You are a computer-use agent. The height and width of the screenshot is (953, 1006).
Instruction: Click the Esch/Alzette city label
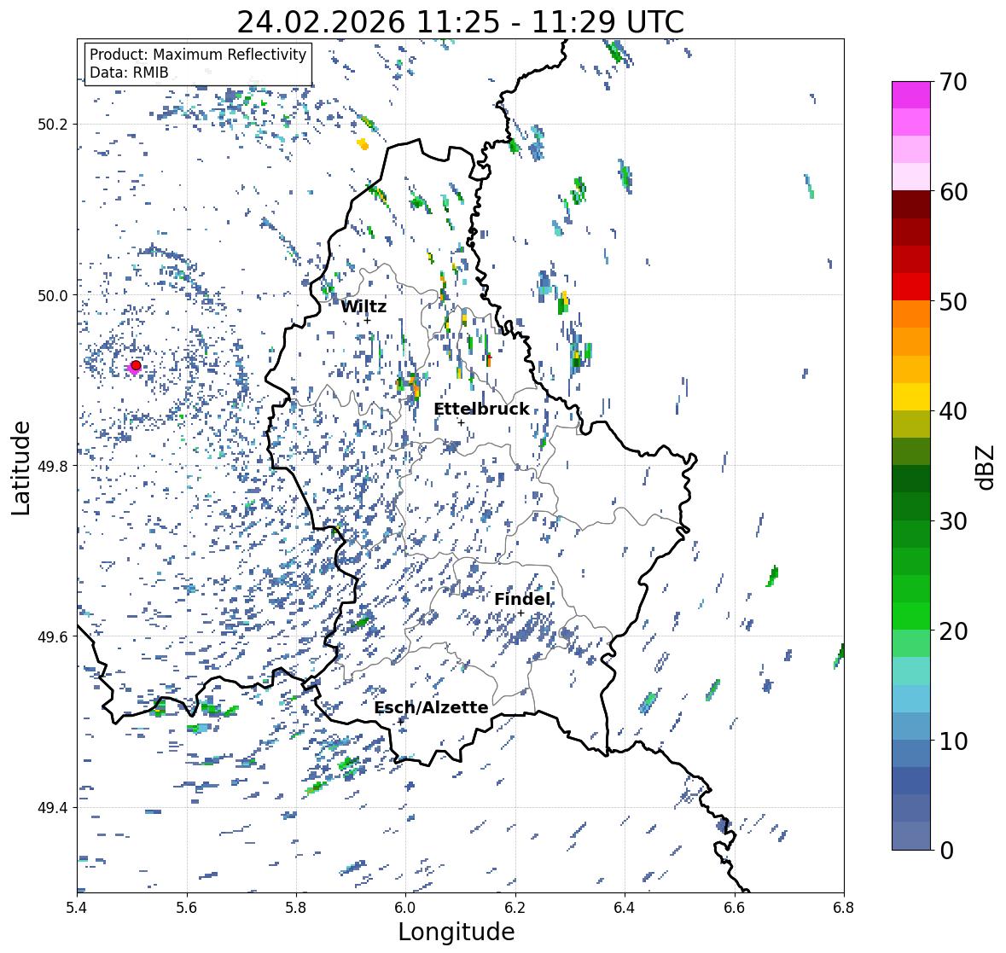[x=431, y=707]
